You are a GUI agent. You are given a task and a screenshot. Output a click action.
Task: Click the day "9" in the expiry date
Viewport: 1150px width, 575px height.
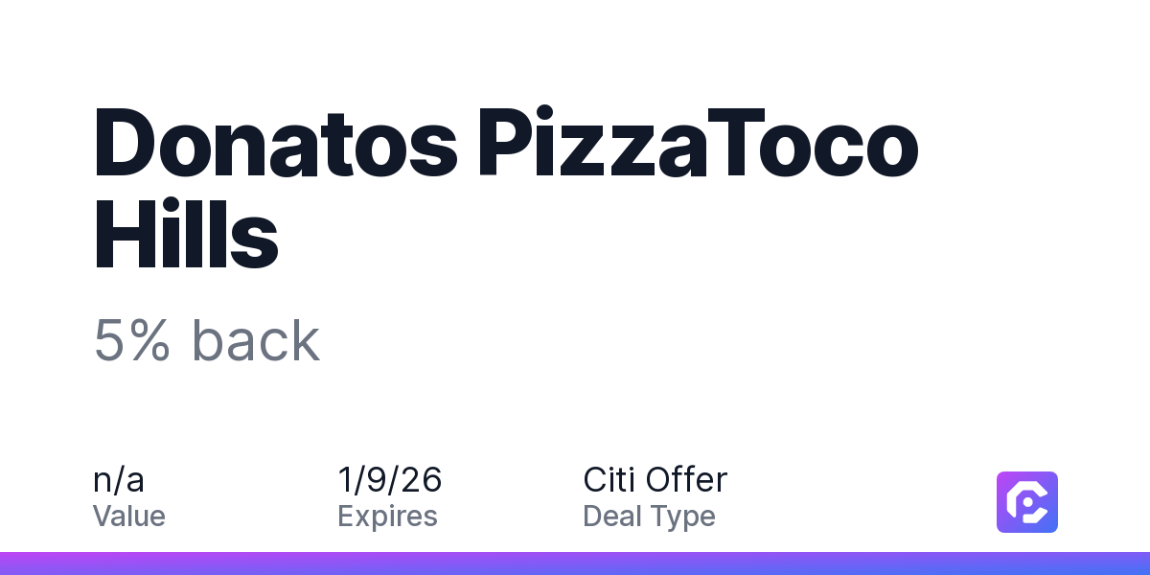[377, 479]
